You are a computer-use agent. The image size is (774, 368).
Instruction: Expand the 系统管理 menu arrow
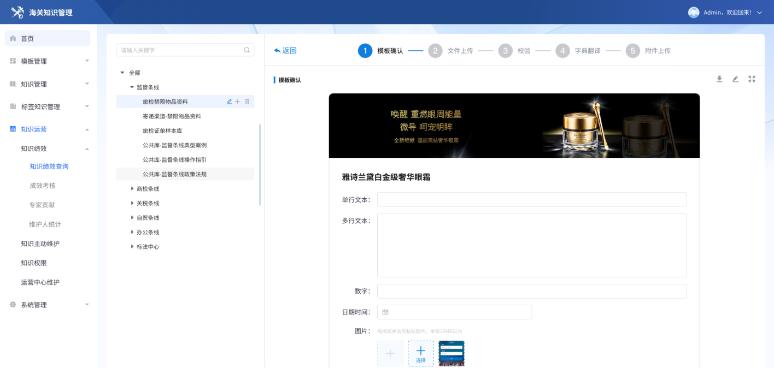tap(87, 305)
